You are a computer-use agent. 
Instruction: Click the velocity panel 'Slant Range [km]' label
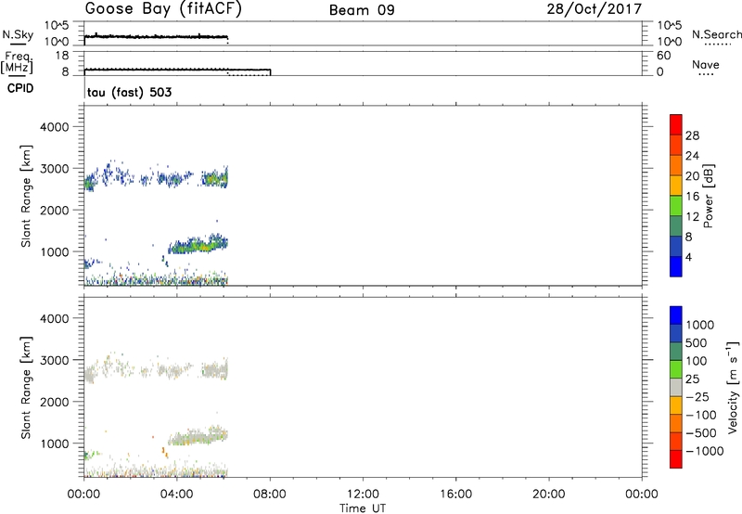(26, 388)
